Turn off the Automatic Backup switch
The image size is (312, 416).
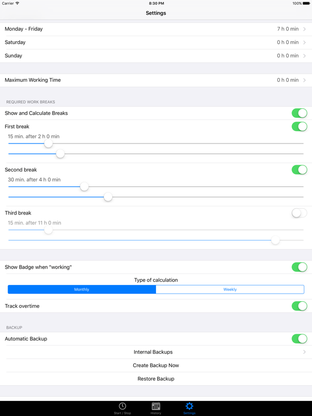click(x=299, y=339)
